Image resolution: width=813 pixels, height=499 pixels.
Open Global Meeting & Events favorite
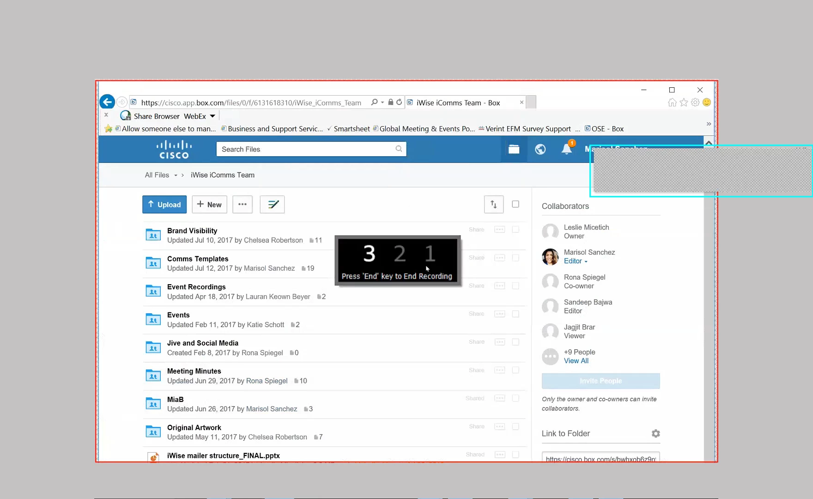click(424, 129)
